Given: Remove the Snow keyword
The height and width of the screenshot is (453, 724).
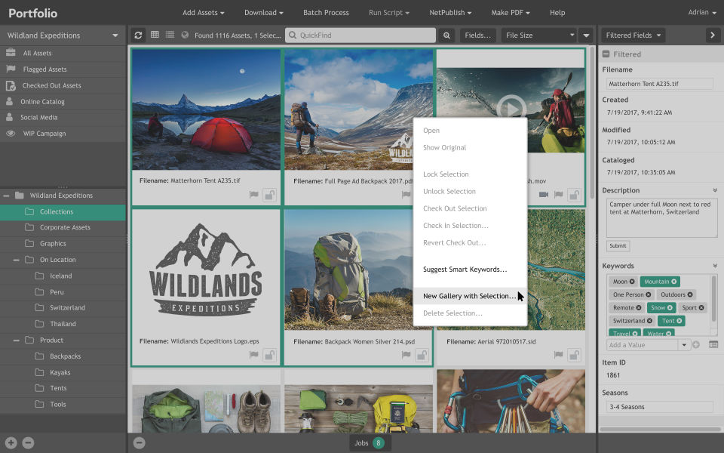Looking at the screenshot, I should point(670,307).
